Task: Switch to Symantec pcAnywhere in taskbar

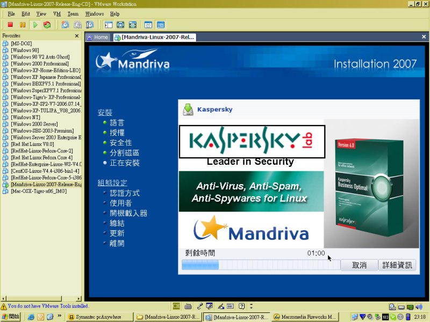Action: coord(99,317)
